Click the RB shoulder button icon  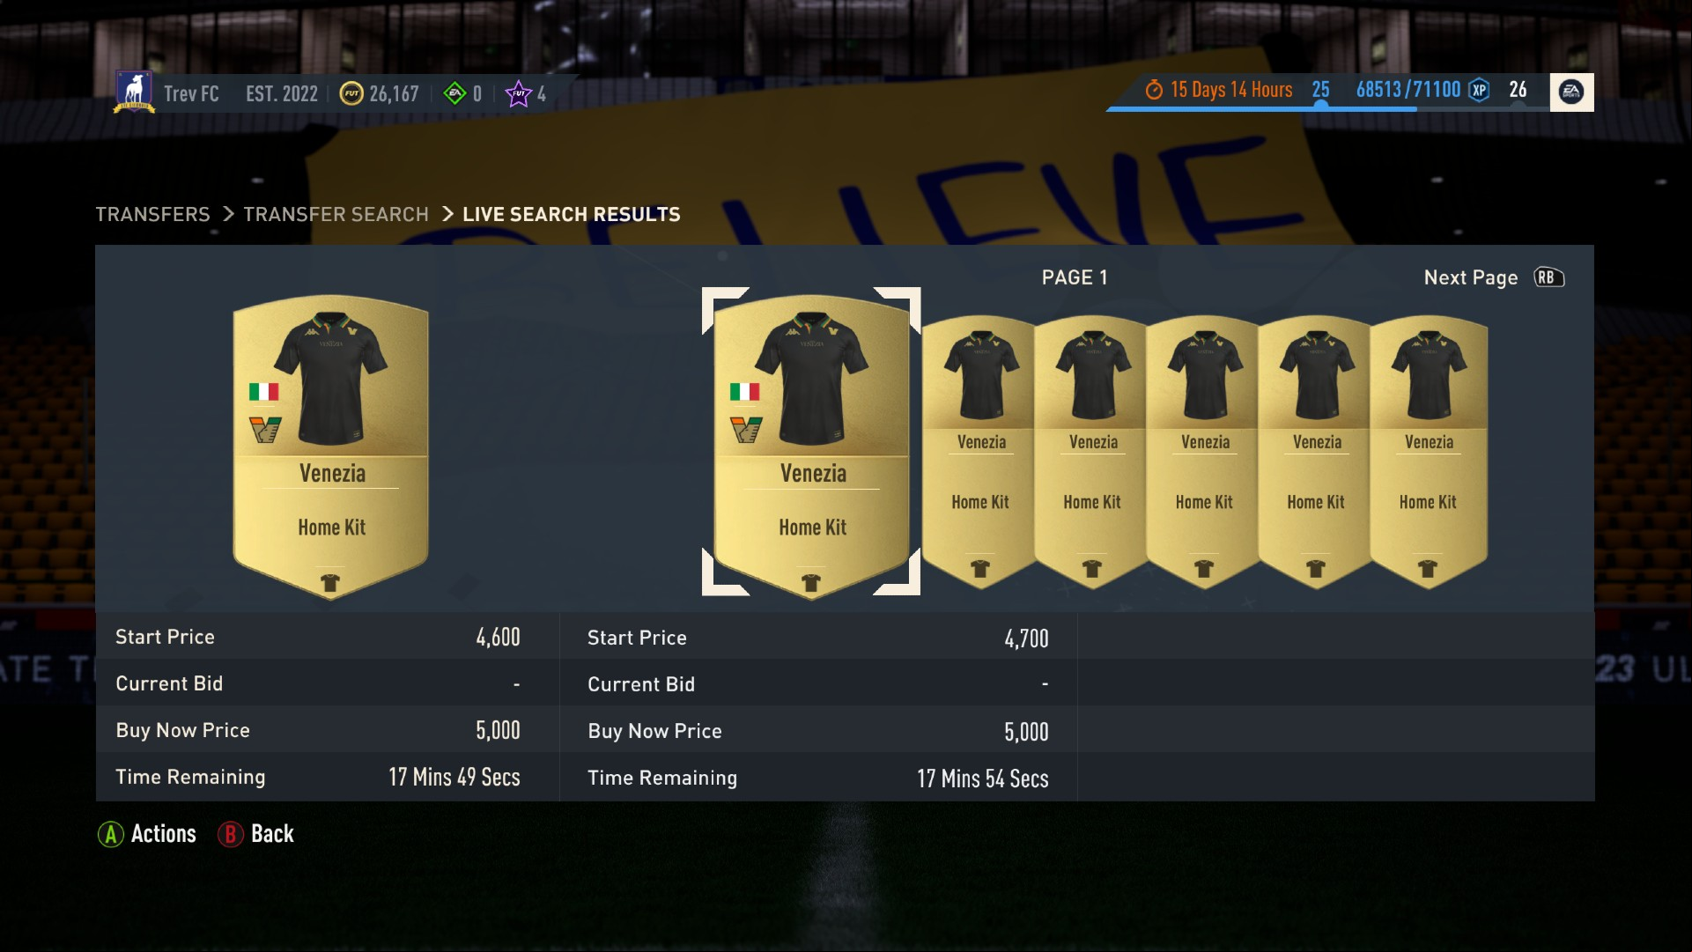1548,277
